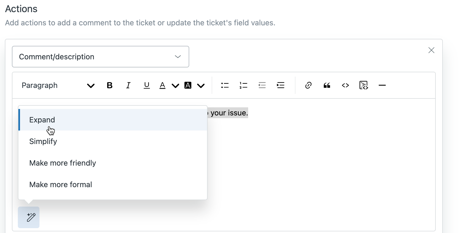Insert a bulleted list
The width and height of the screenshot is (459, 233).
[x=225, y=85]
